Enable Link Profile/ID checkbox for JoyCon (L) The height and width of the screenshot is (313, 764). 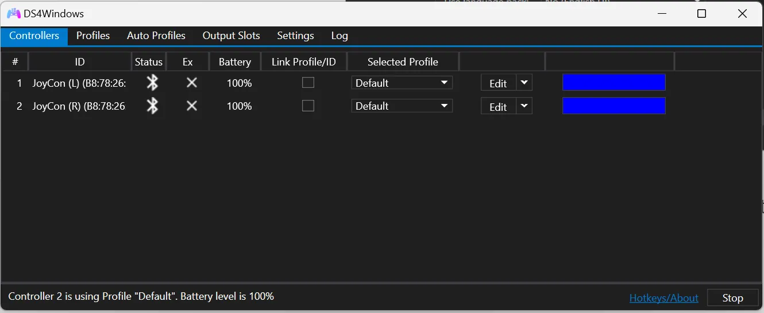[x=308, y=83]
